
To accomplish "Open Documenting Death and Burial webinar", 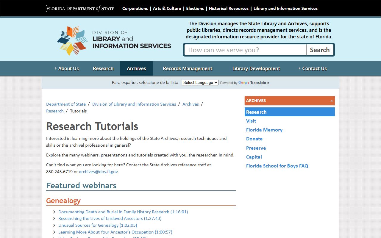I will 123,212.
